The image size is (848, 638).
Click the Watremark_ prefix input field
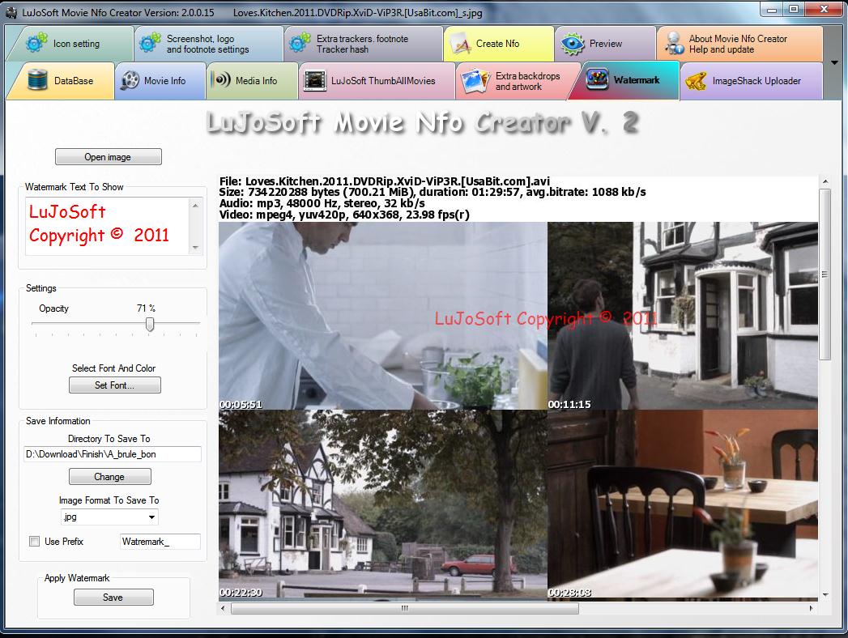pos(160,541)
